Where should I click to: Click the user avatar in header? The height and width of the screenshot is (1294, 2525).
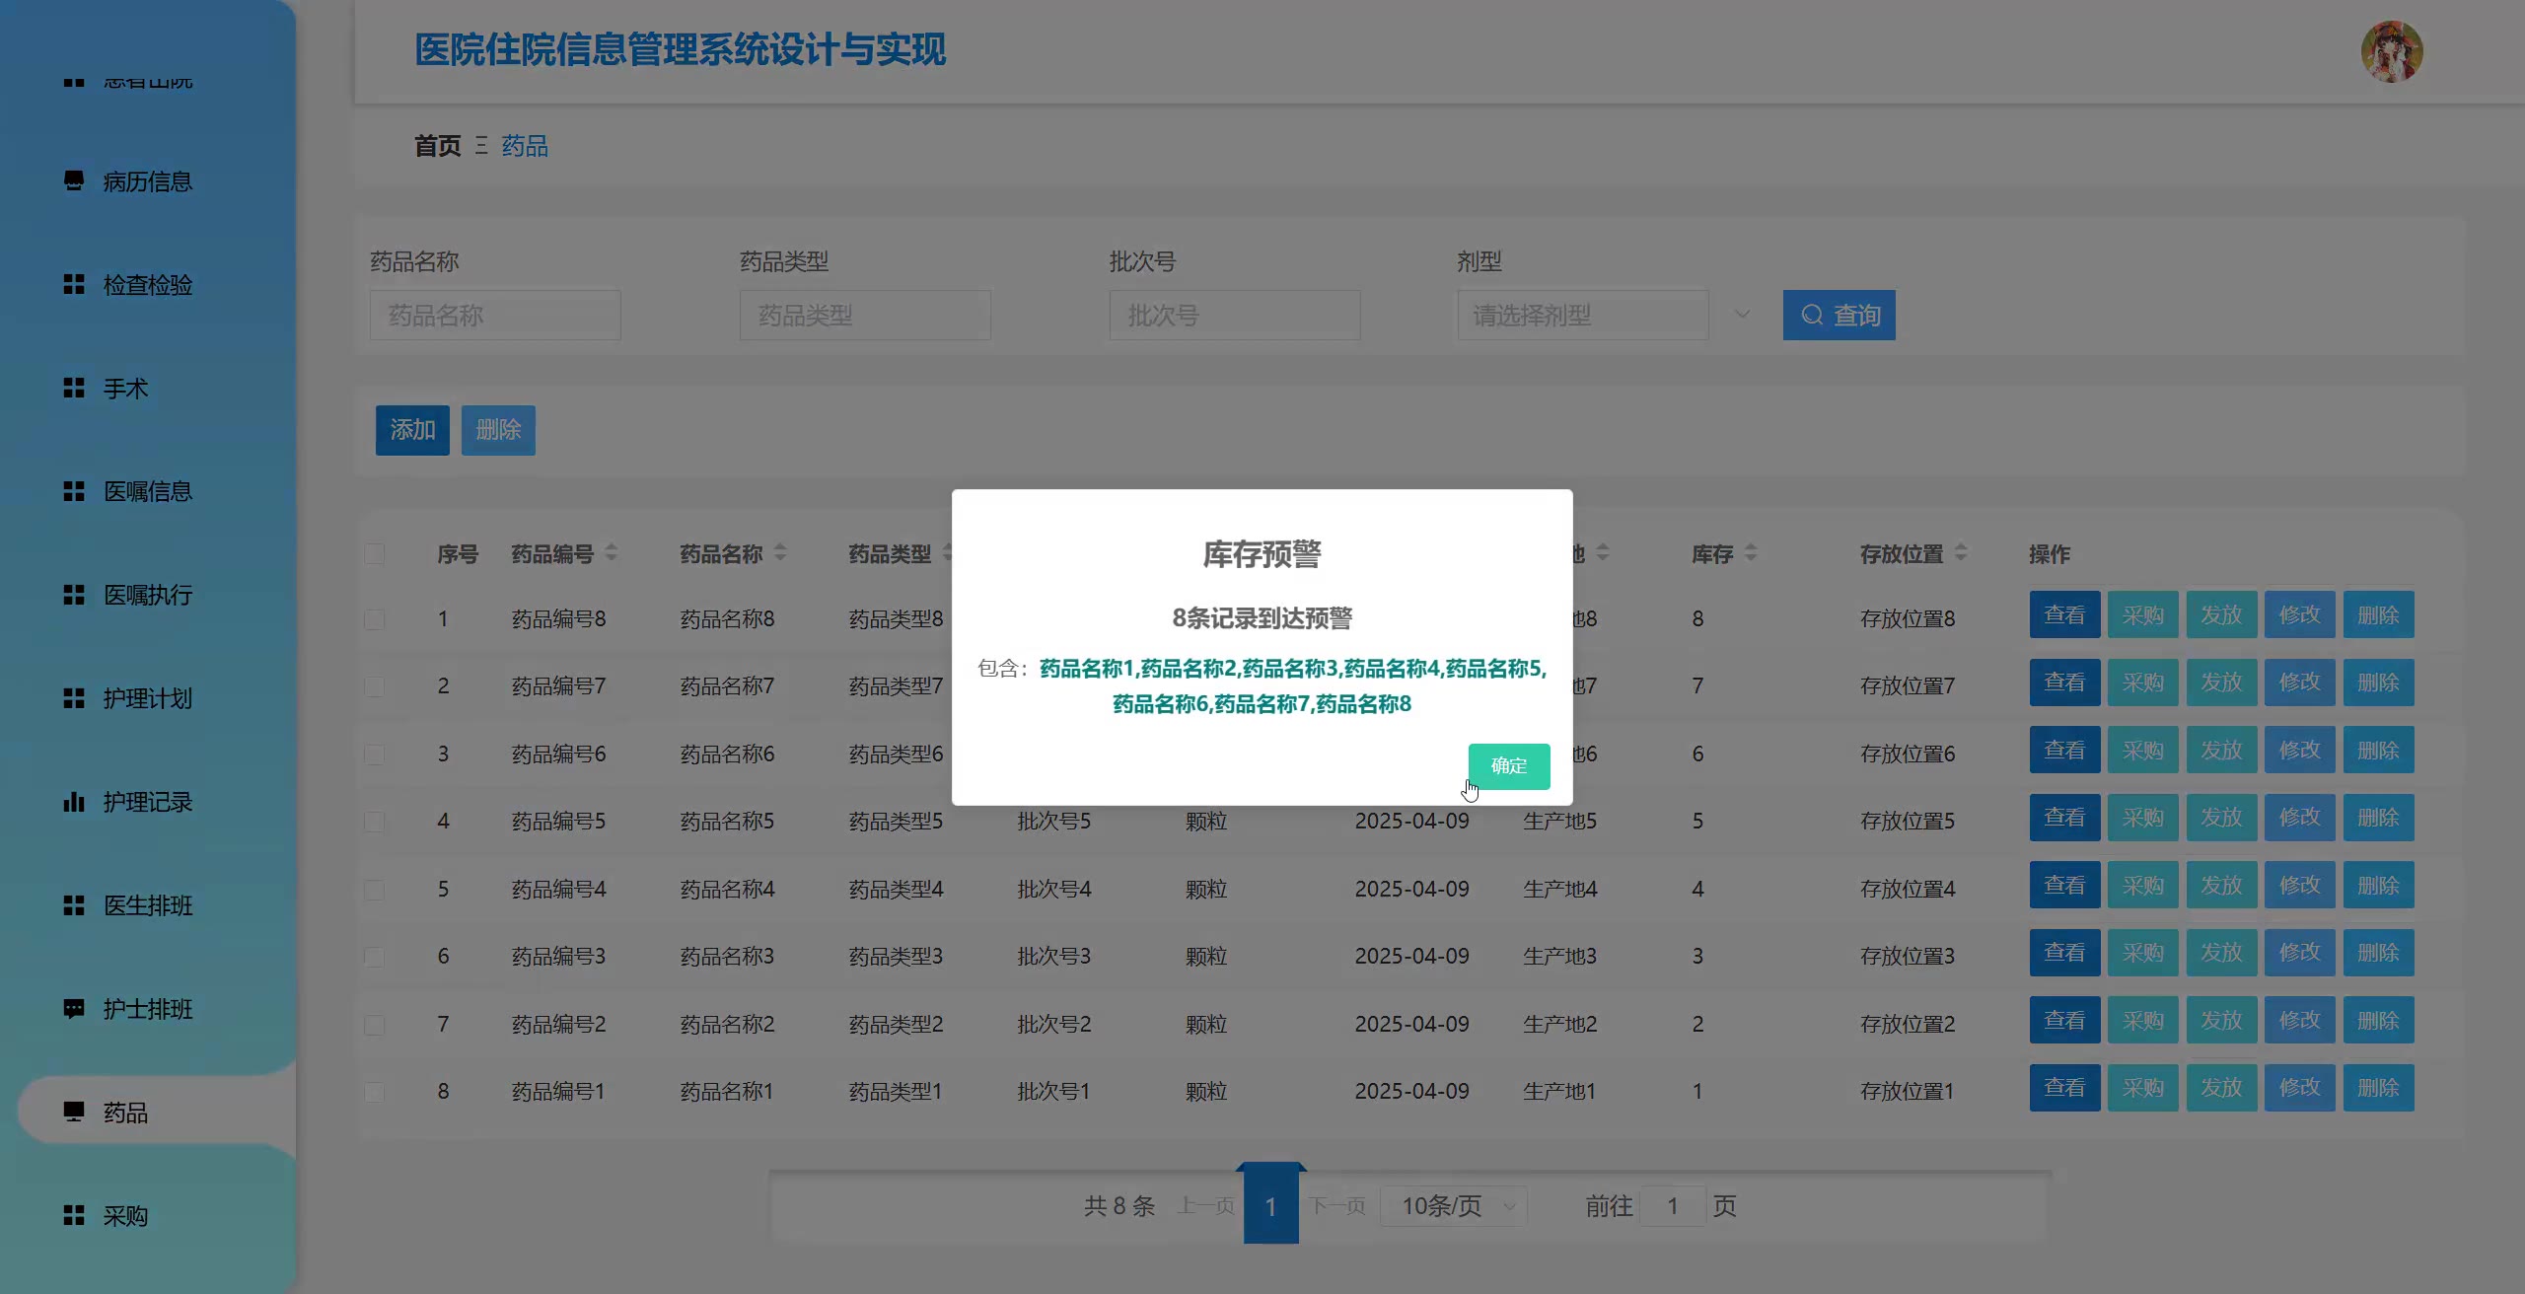coord(2391,51)
